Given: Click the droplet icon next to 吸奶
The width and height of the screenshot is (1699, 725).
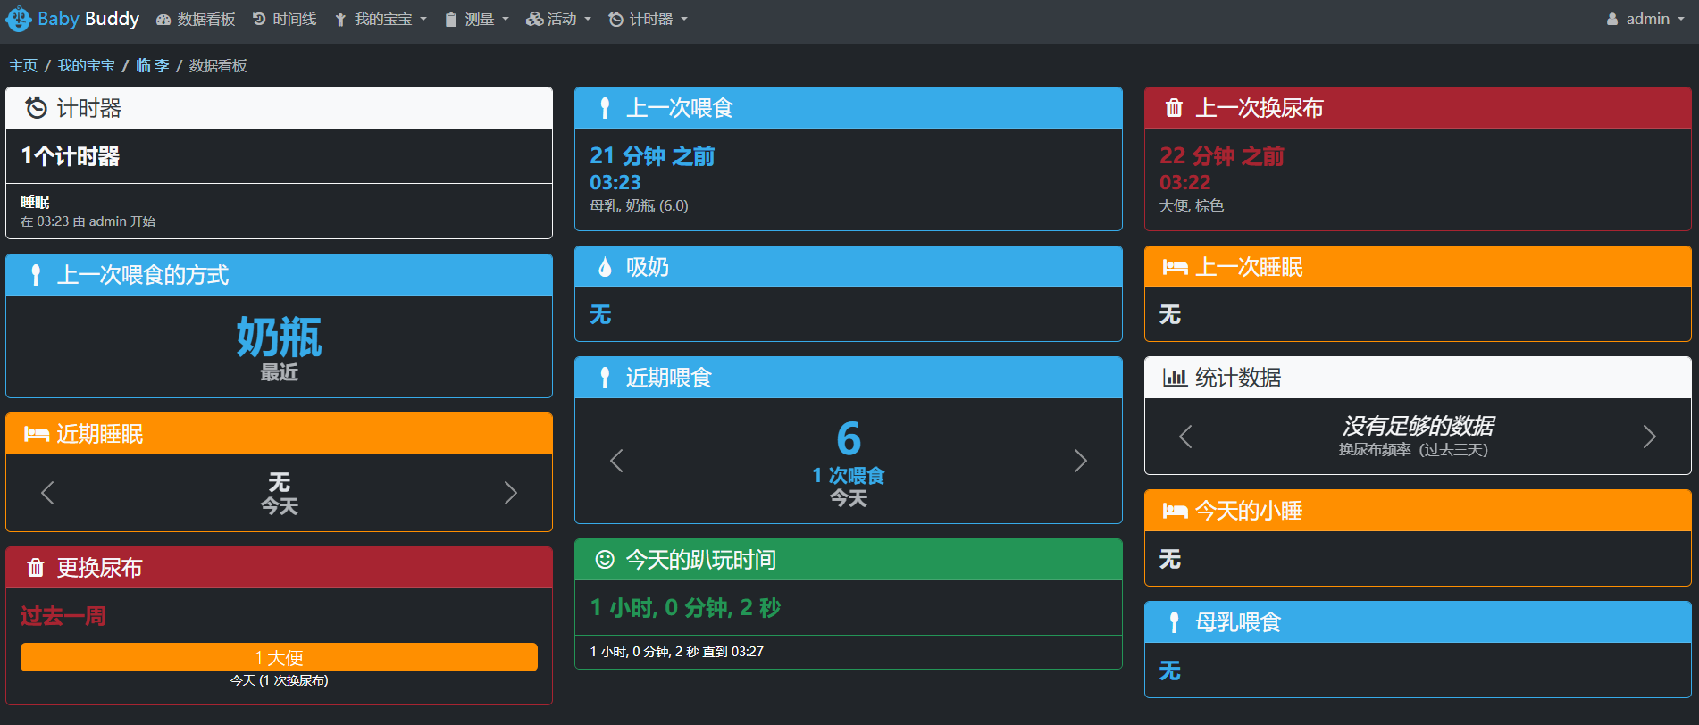Looking at the screenshot, I should click(605, 267).
